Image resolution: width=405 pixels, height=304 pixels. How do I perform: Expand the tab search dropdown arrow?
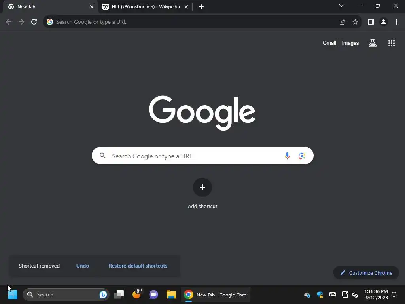tap(341, 6)
